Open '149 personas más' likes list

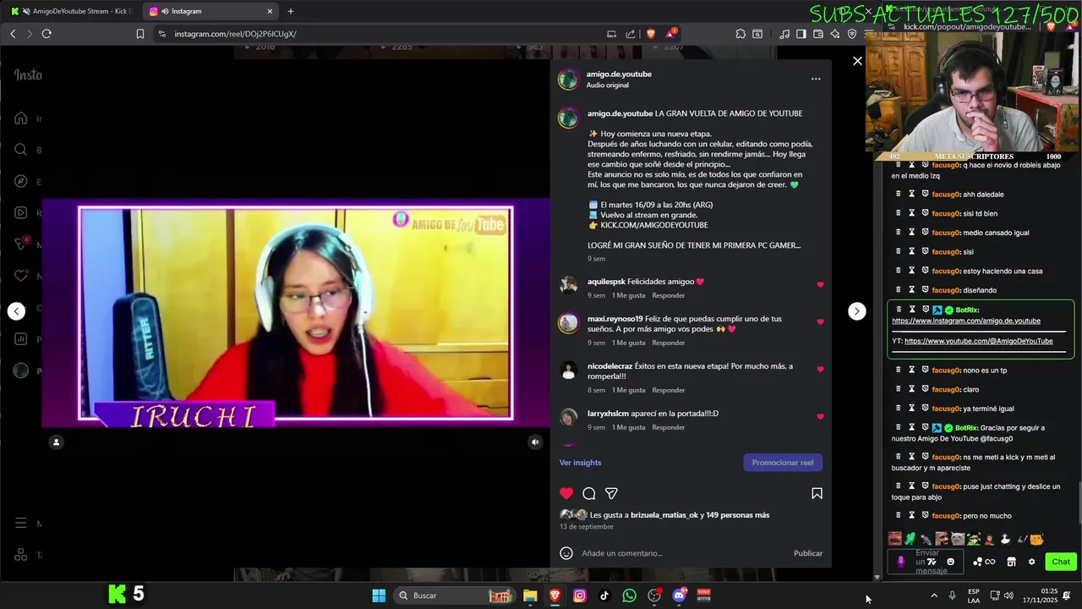coord(738,515)
